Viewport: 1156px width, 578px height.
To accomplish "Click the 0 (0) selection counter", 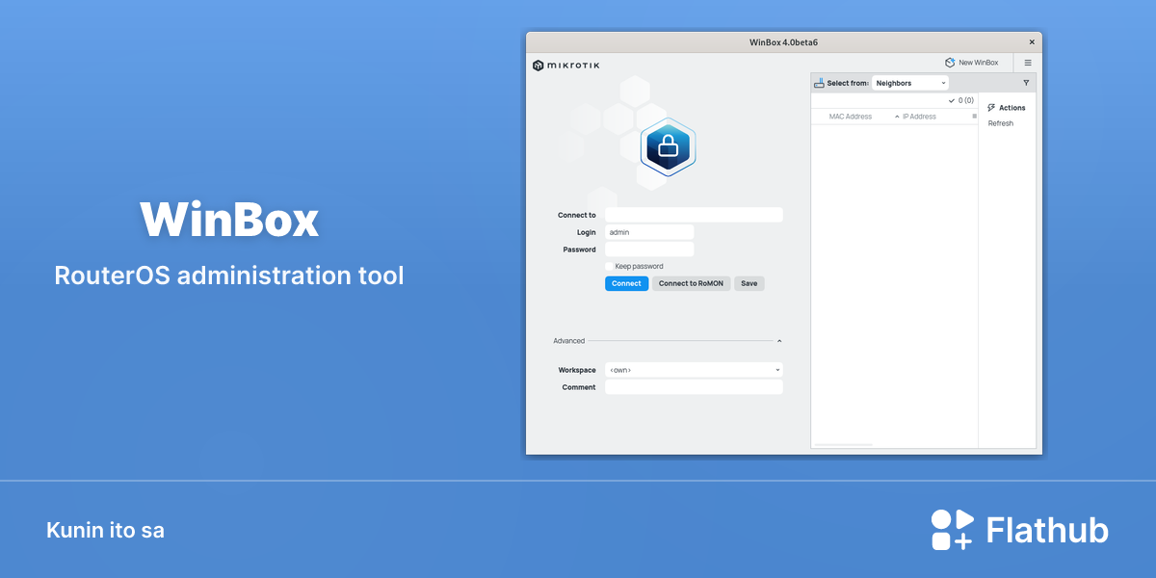I will tap(966, 100).
